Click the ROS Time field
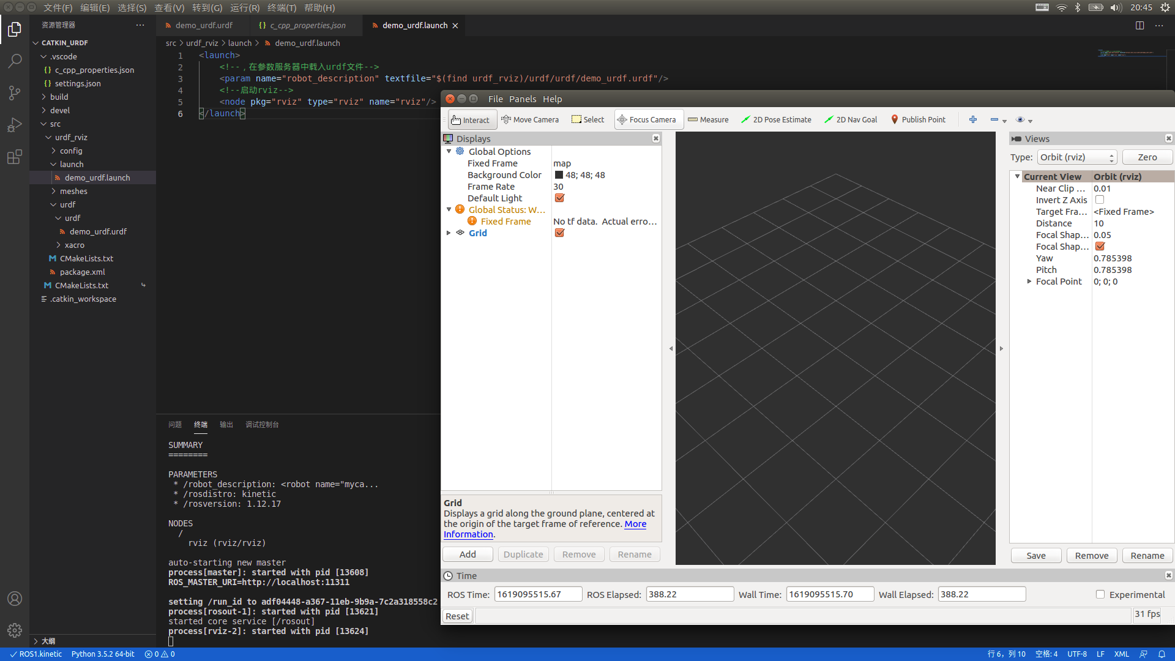The image size is (1175, 661). tap(538, 594)
